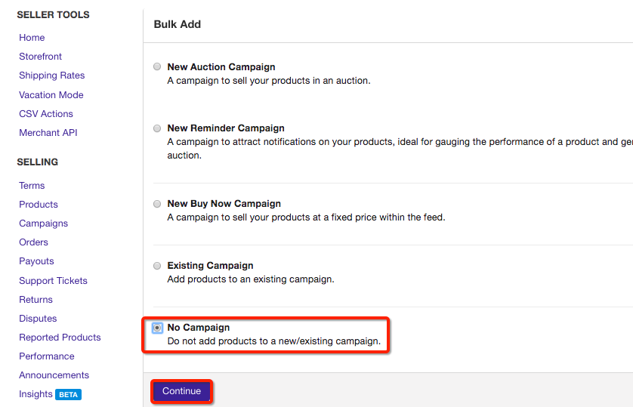This screenshot has height=407, width=633.
Task: Navigate to Reported Products
Action: (60, 338)
